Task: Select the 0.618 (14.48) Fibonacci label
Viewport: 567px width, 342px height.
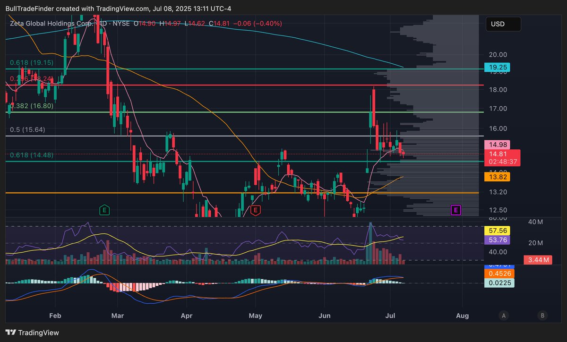Action: coord(32,155)
